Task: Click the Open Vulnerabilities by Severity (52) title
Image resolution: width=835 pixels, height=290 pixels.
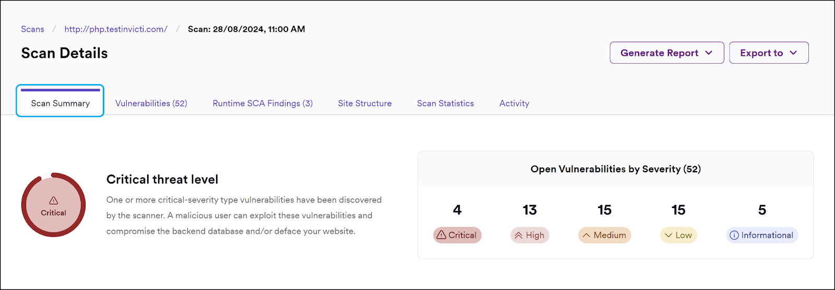Action: pyautogui.click(x=616, y=169)
